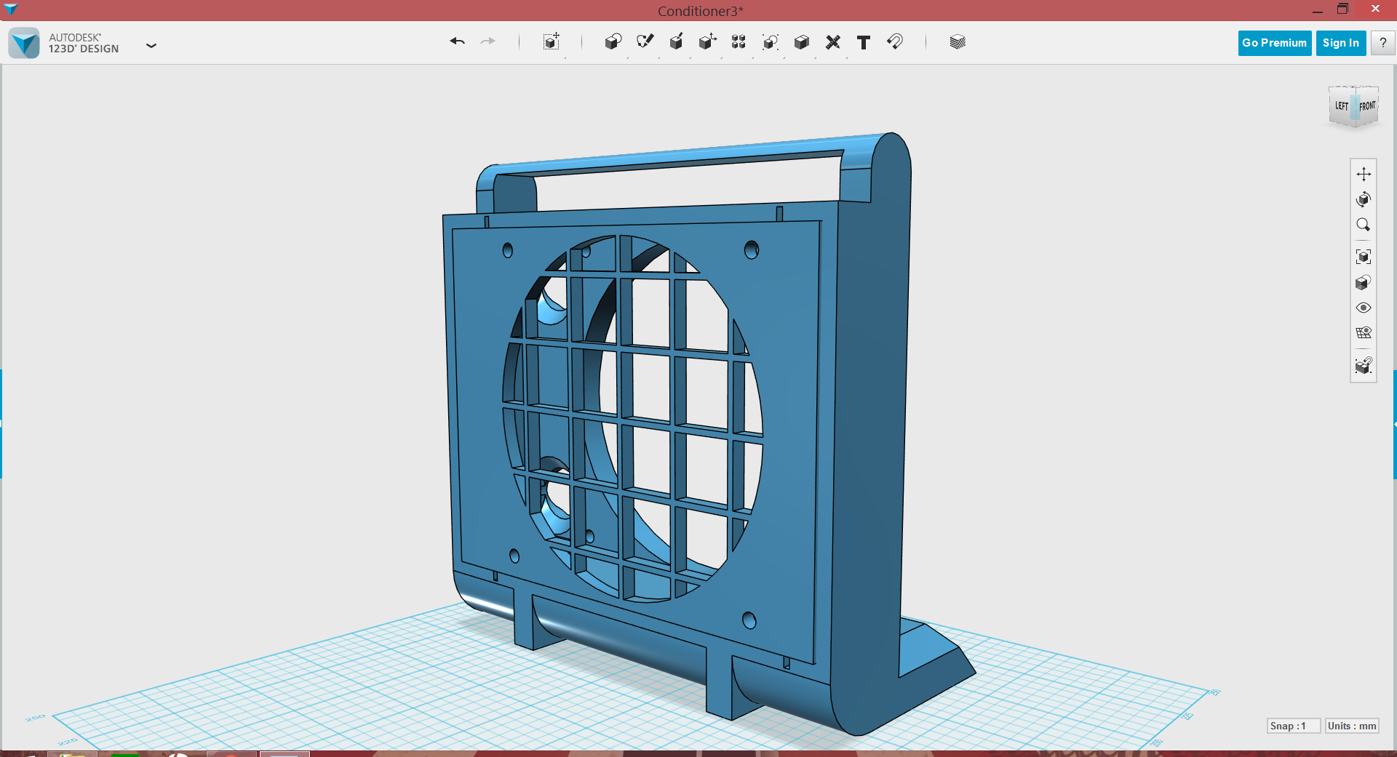Image resolution: width=1397 pixels, height=757 pixels.
Task: Click the Sign In button
Action: pyautogui.click(x=1340, y=43)
